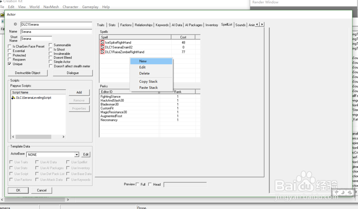Click the Name input field

point(57,32)
